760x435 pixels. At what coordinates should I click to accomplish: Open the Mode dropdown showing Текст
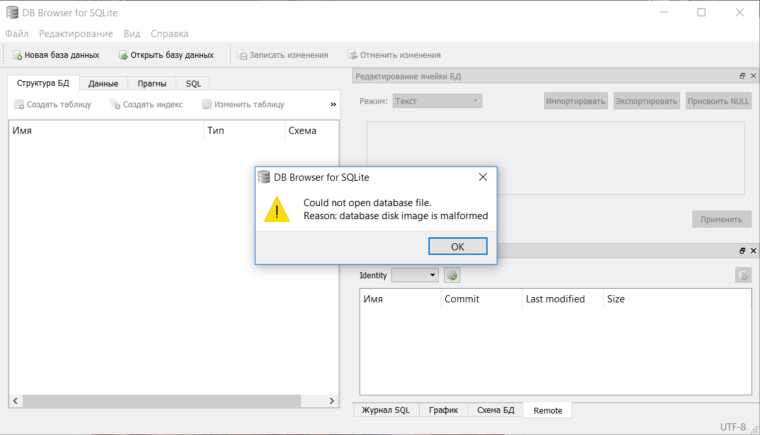(437, 101)
